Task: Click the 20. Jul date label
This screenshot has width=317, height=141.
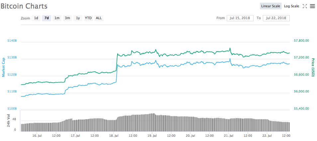Action: coord(190,136)
